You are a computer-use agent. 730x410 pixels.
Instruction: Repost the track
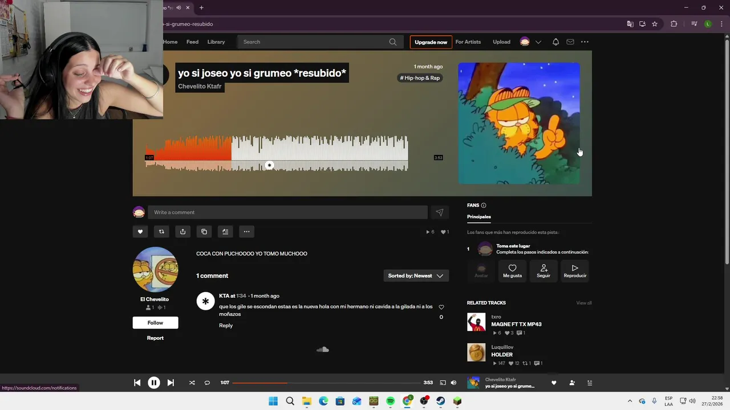(161, 232)
